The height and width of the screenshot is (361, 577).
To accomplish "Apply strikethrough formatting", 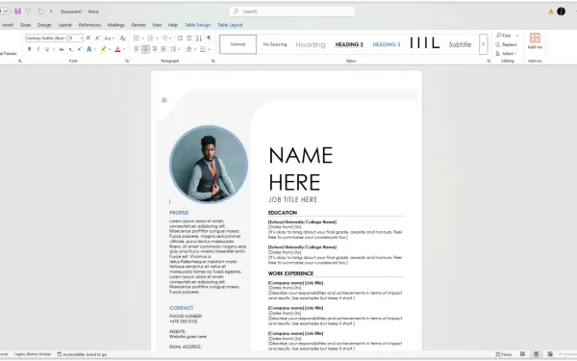I will coord(62,49).
